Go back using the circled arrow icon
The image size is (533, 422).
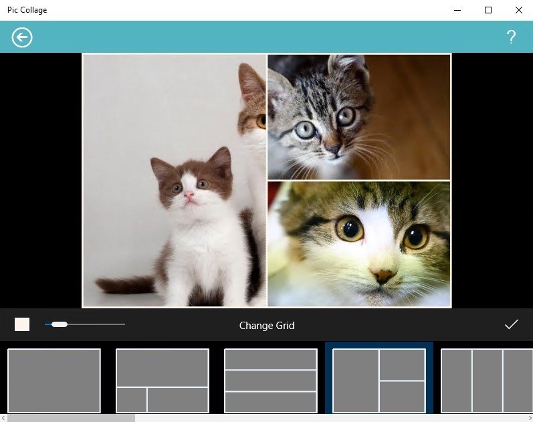tap(22, 37)
